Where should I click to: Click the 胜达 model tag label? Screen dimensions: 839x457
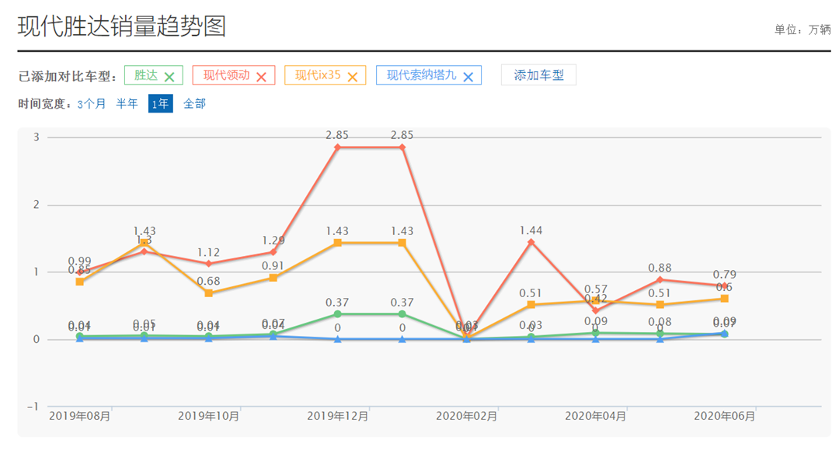pos(146,75)
